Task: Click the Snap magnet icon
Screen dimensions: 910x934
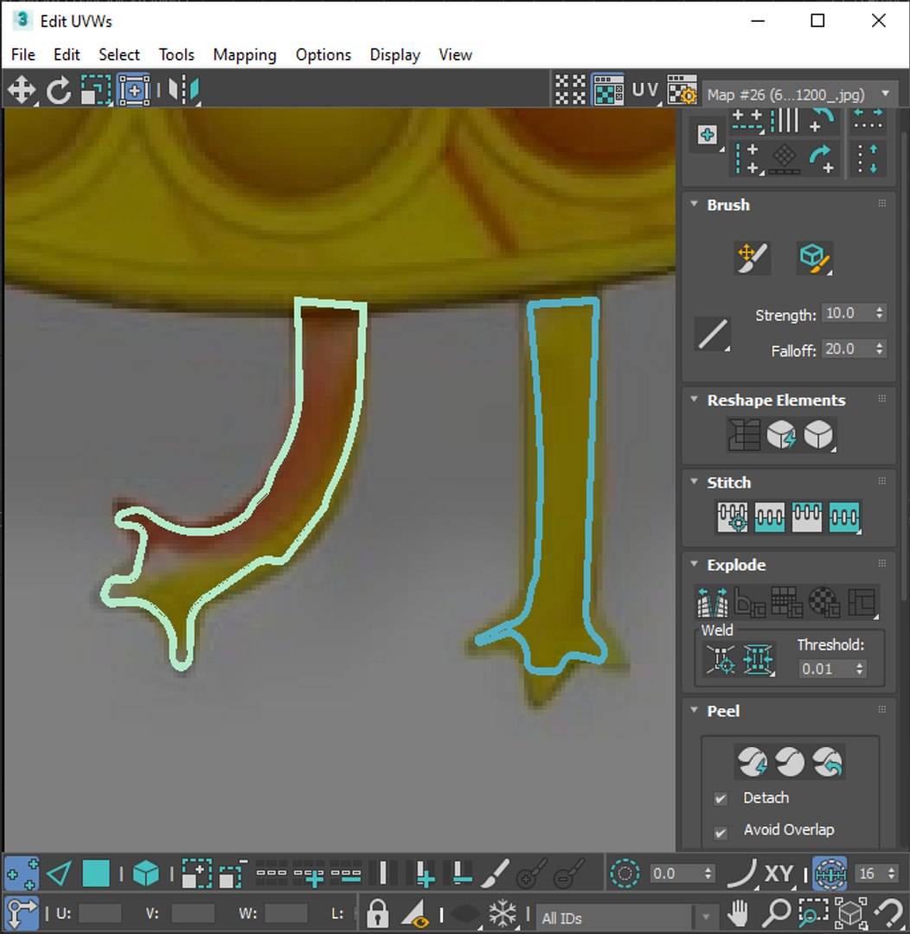Action: click(x=890, y=913)
